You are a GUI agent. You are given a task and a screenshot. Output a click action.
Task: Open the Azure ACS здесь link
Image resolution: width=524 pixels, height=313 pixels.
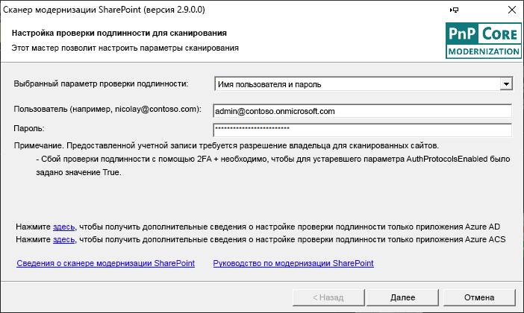(x=64, y=239)
